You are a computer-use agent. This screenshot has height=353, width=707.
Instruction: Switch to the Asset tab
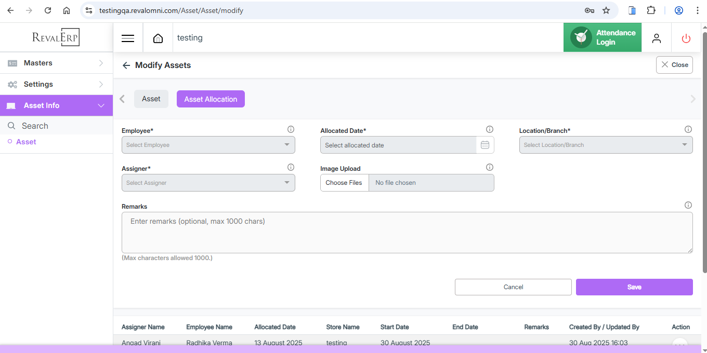coord(151,99)
